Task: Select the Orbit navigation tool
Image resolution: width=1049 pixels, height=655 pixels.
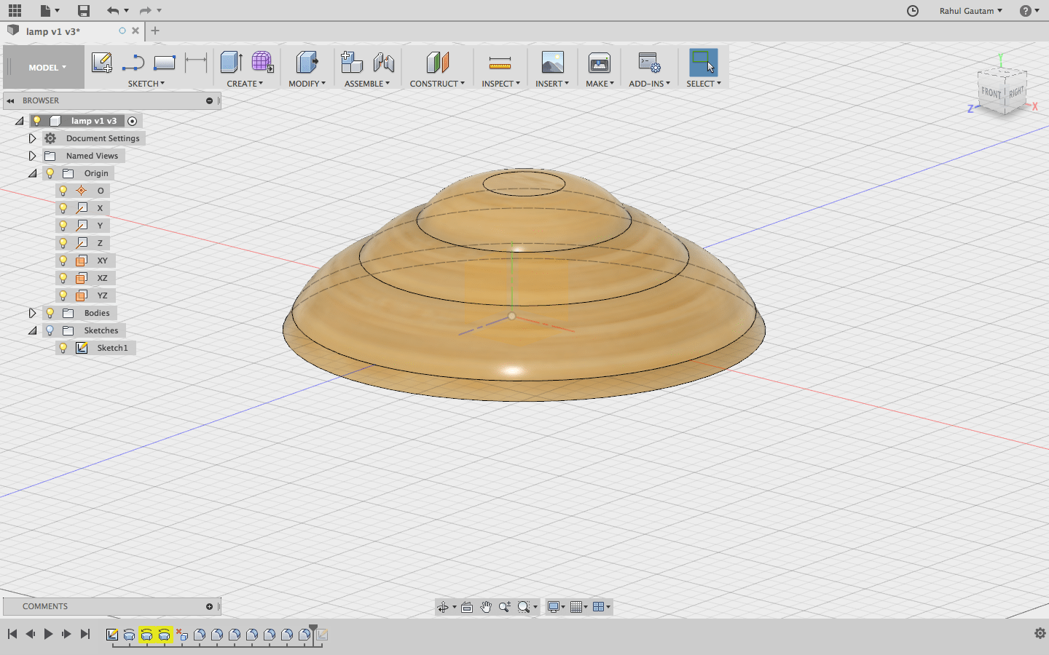Action: 443,607
